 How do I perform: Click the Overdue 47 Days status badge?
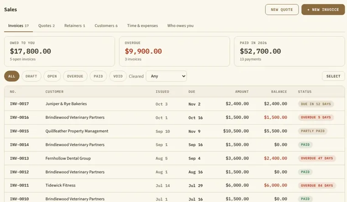[317, 158]
